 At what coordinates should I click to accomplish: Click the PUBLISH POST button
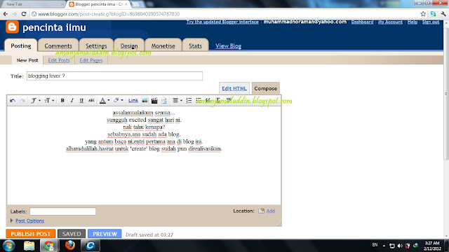(x=30, y=234)
